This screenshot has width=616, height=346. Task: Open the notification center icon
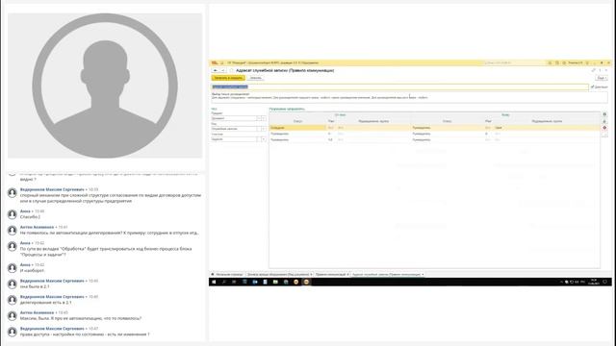605,282
